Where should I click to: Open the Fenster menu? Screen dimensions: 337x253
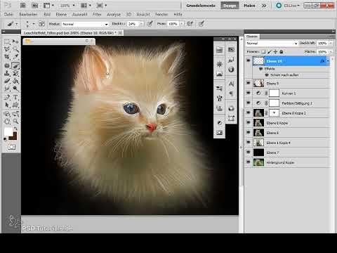161,14
